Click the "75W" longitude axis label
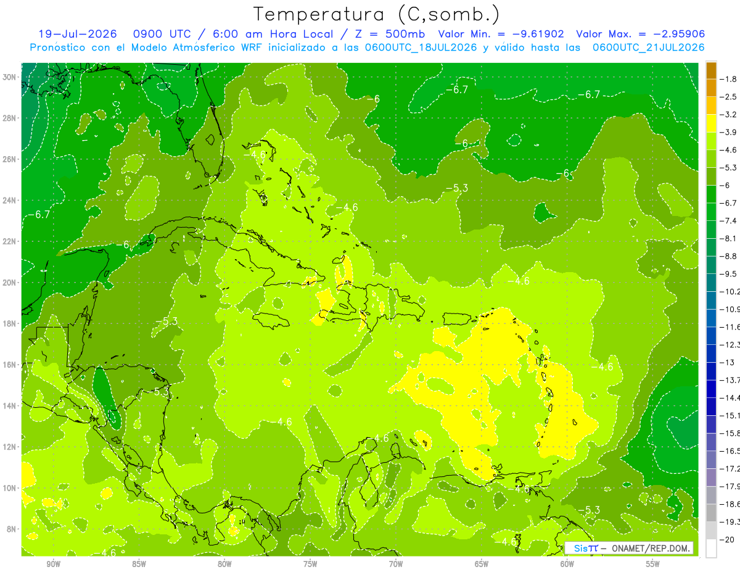This screenshot has width=740, height=572. pyautogui.click(x=310, y=564)
